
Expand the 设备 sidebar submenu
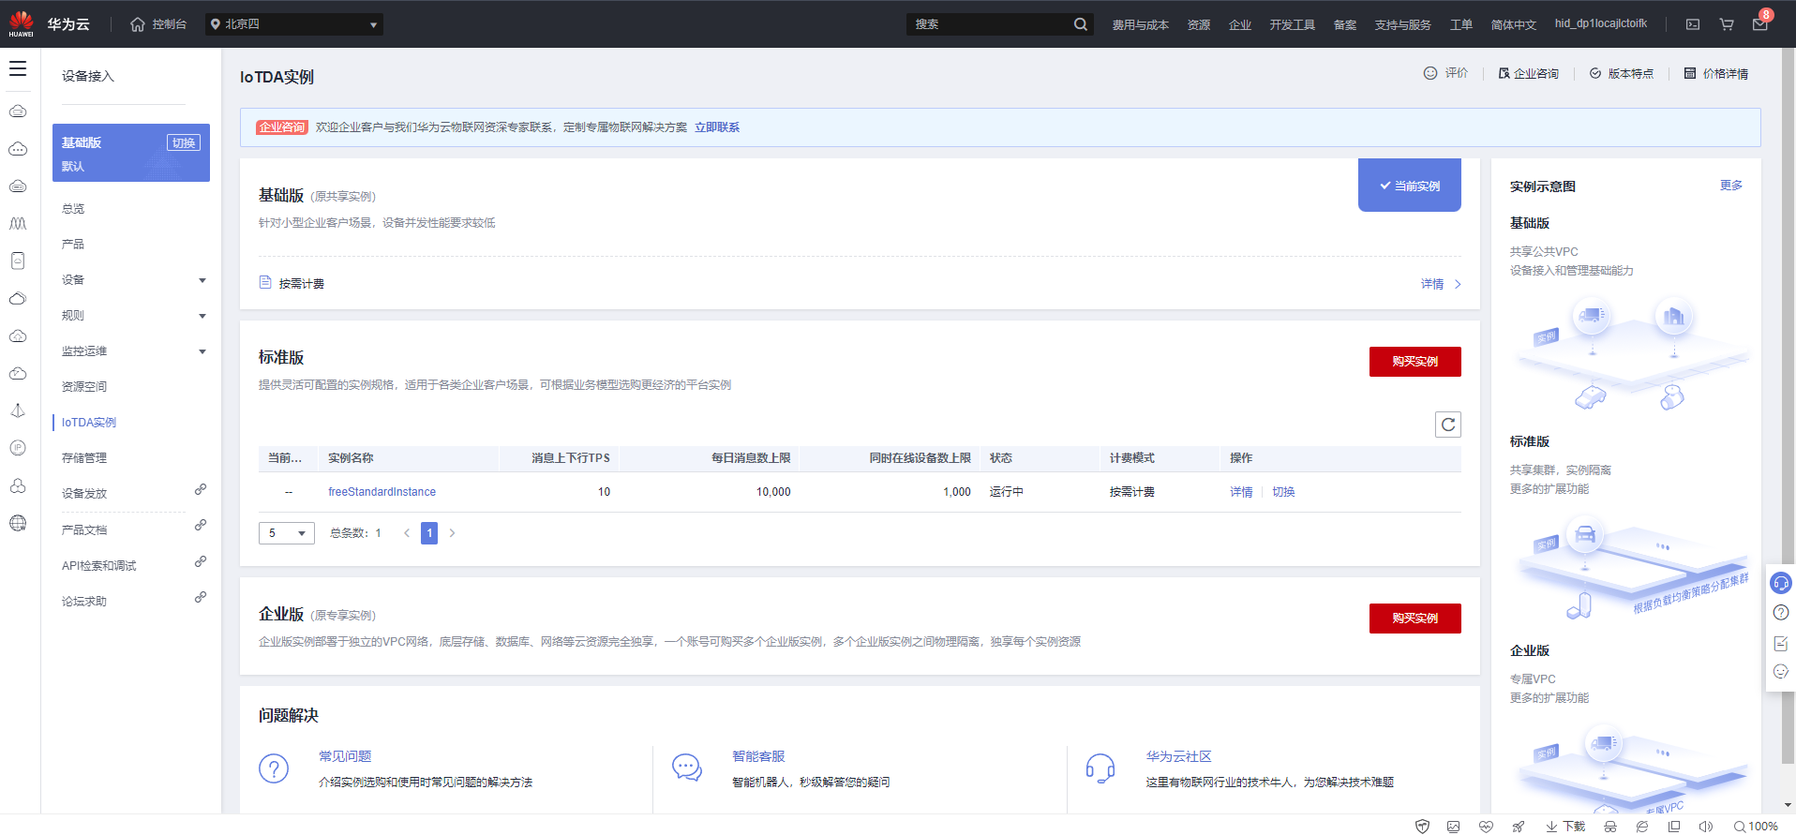tap(202, 280)
